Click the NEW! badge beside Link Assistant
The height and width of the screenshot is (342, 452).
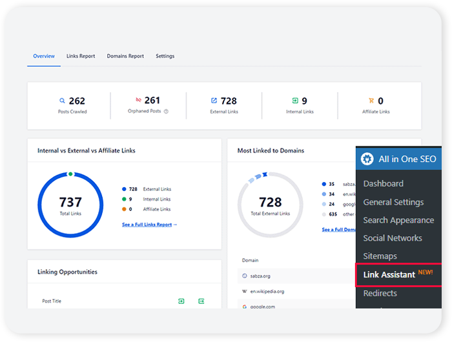coord(426,272)
